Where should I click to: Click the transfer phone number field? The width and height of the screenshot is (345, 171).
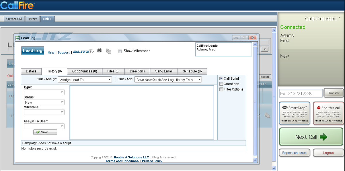(x=301, y=93)
